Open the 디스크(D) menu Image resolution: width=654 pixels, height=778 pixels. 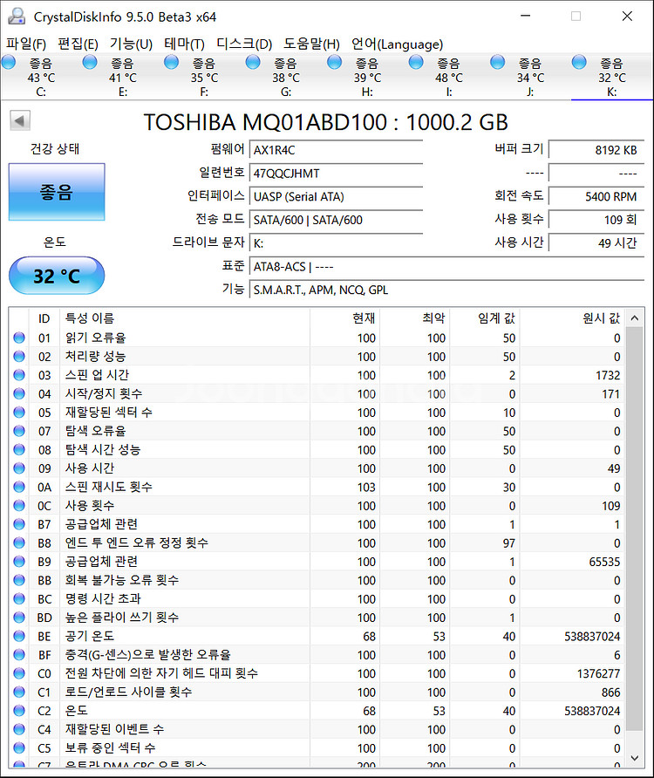pos(244,44)
